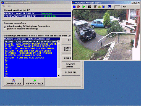Image resolution: width=141 pixels, height=106 pixels.
Task: Click the red record circle button
Action: click(x=78, y=7)
